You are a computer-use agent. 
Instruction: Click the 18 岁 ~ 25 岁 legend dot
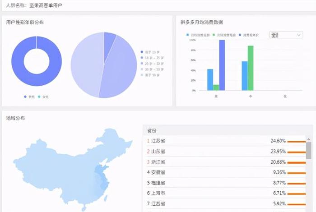tap(141, 58)
